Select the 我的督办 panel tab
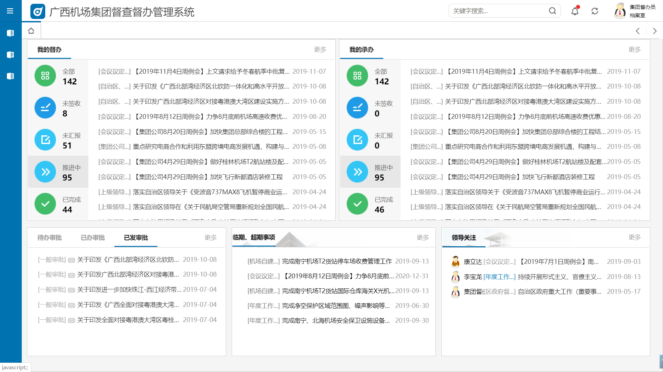663x372 pixels. [x=49, y=50]
